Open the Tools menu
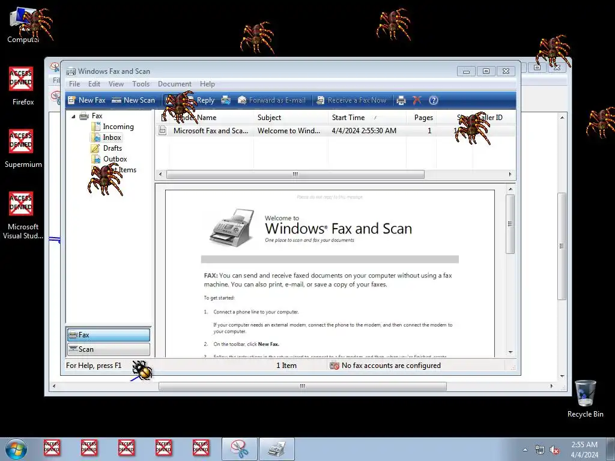 (141, 84)
